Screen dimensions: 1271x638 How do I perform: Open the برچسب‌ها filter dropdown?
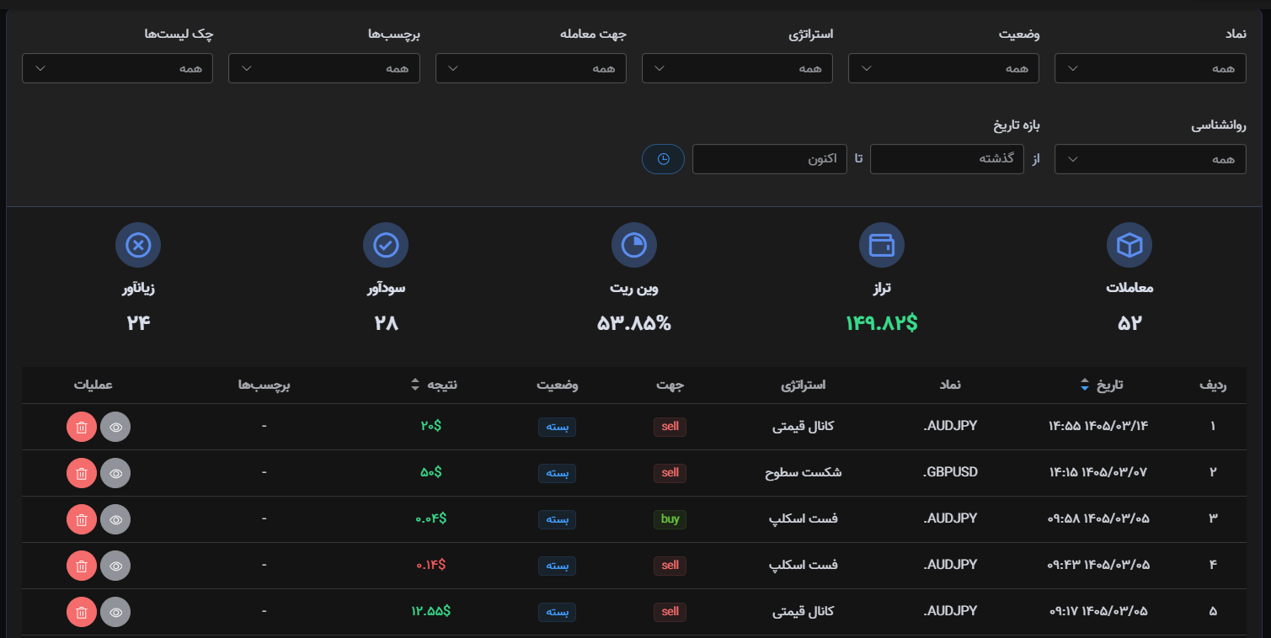(324, 68)
